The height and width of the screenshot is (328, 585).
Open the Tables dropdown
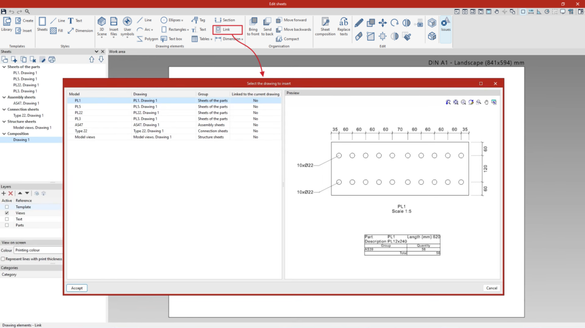202,39
